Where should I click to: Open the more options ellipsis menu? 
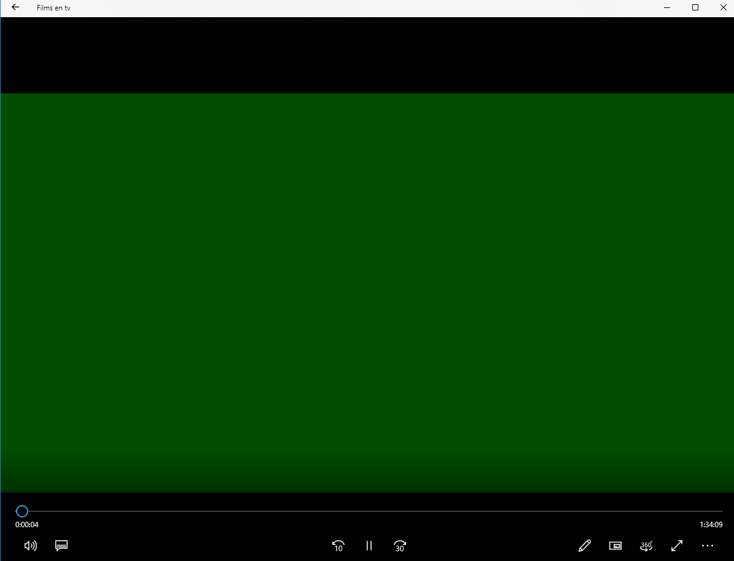[x=708, y=546]
